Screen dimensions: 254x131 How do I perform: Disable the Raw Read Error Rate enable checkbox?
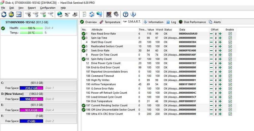230,34
